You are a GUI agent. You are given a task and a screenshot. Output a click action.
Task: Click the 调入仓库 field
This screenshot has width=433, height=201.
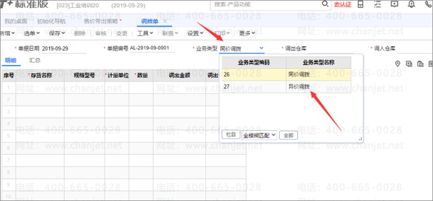tap(414, 49)
